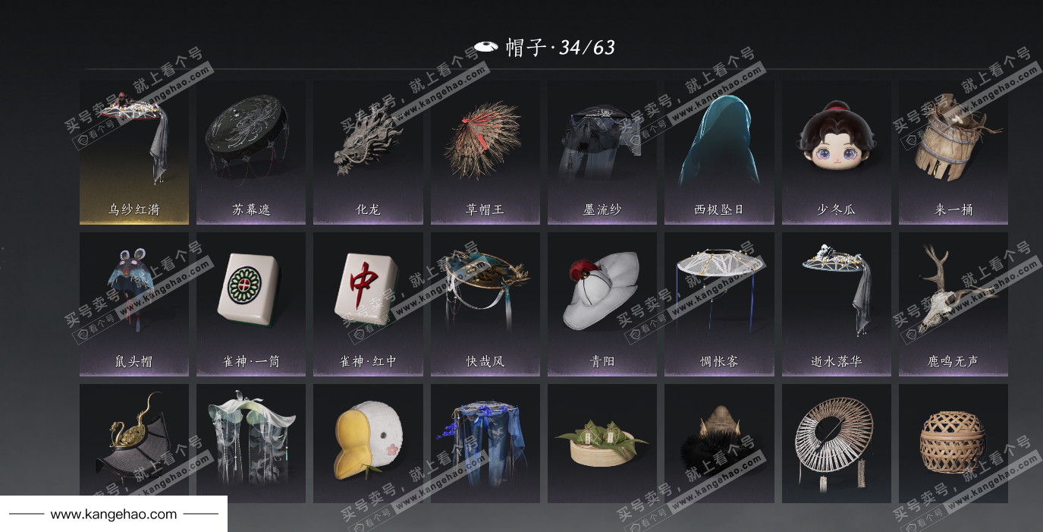Select the 青阳 white feathered hat
Image resolution: width=1043 pixels, height=532 pixels.
pos(602,304)
